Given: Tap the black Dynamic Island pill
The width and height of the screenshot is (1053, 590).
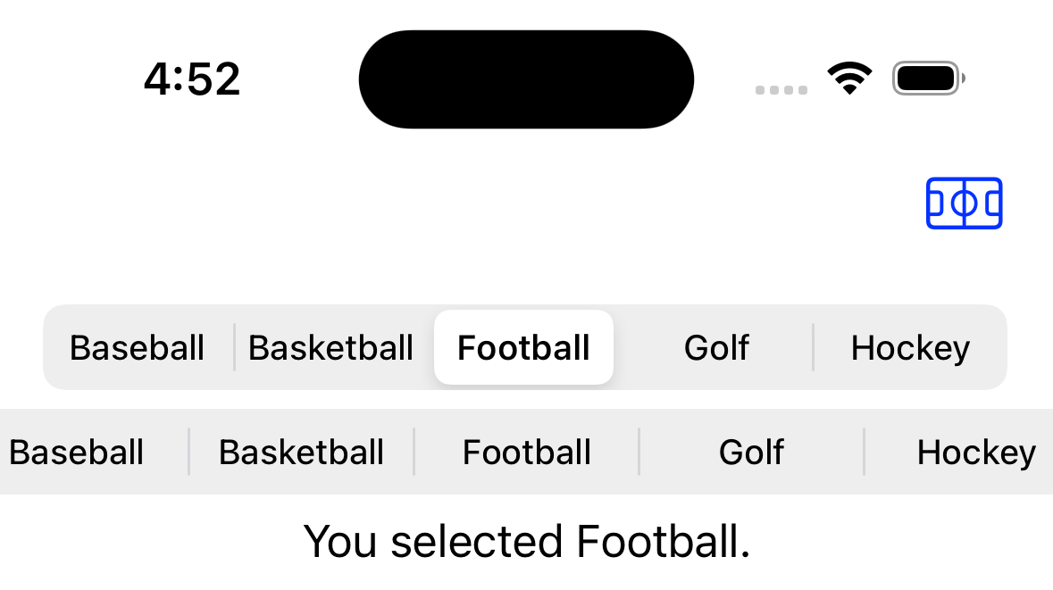Looking at the screenshot, I should pyautogui.click(x=526, y=79).
